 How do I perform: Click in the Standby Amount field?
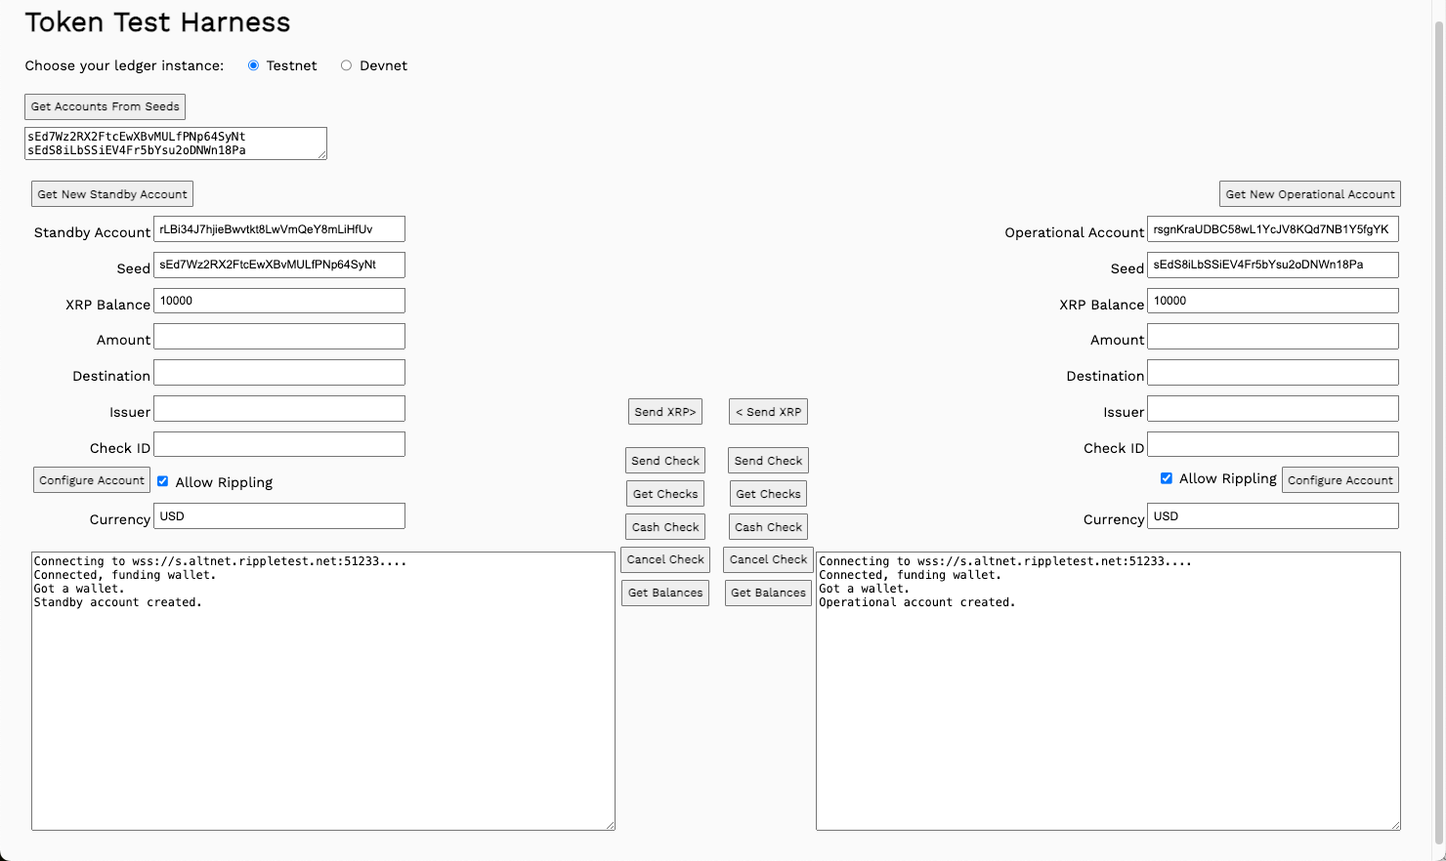coord(278,336)
